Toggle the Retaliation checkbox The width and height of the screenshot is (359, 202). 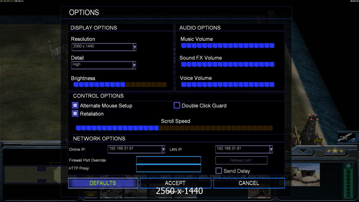tap(75, 113)
